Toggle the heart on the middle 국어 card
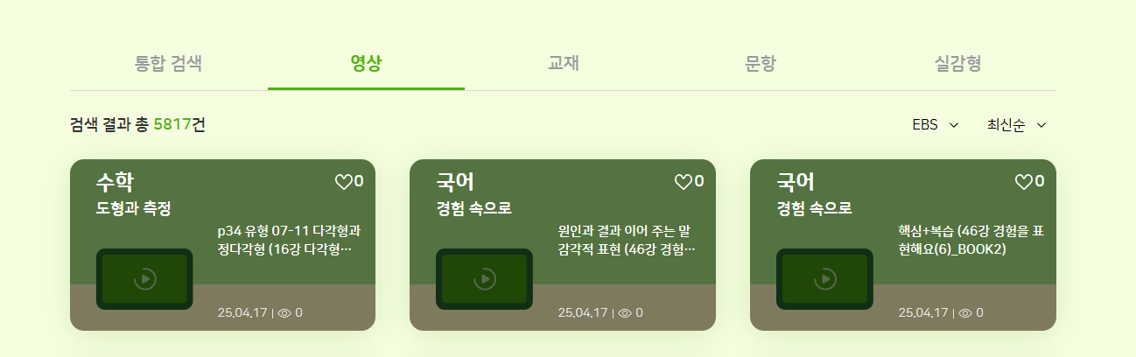Image resolution: width=1136 pixels, height=357 pixels. tap(683, 182)
